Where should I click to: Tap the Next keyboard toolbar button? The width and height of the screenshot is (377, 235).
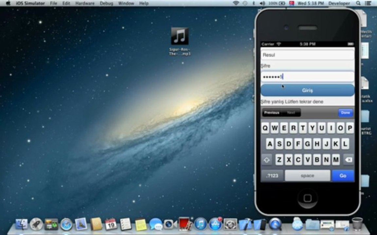point(291,113)
